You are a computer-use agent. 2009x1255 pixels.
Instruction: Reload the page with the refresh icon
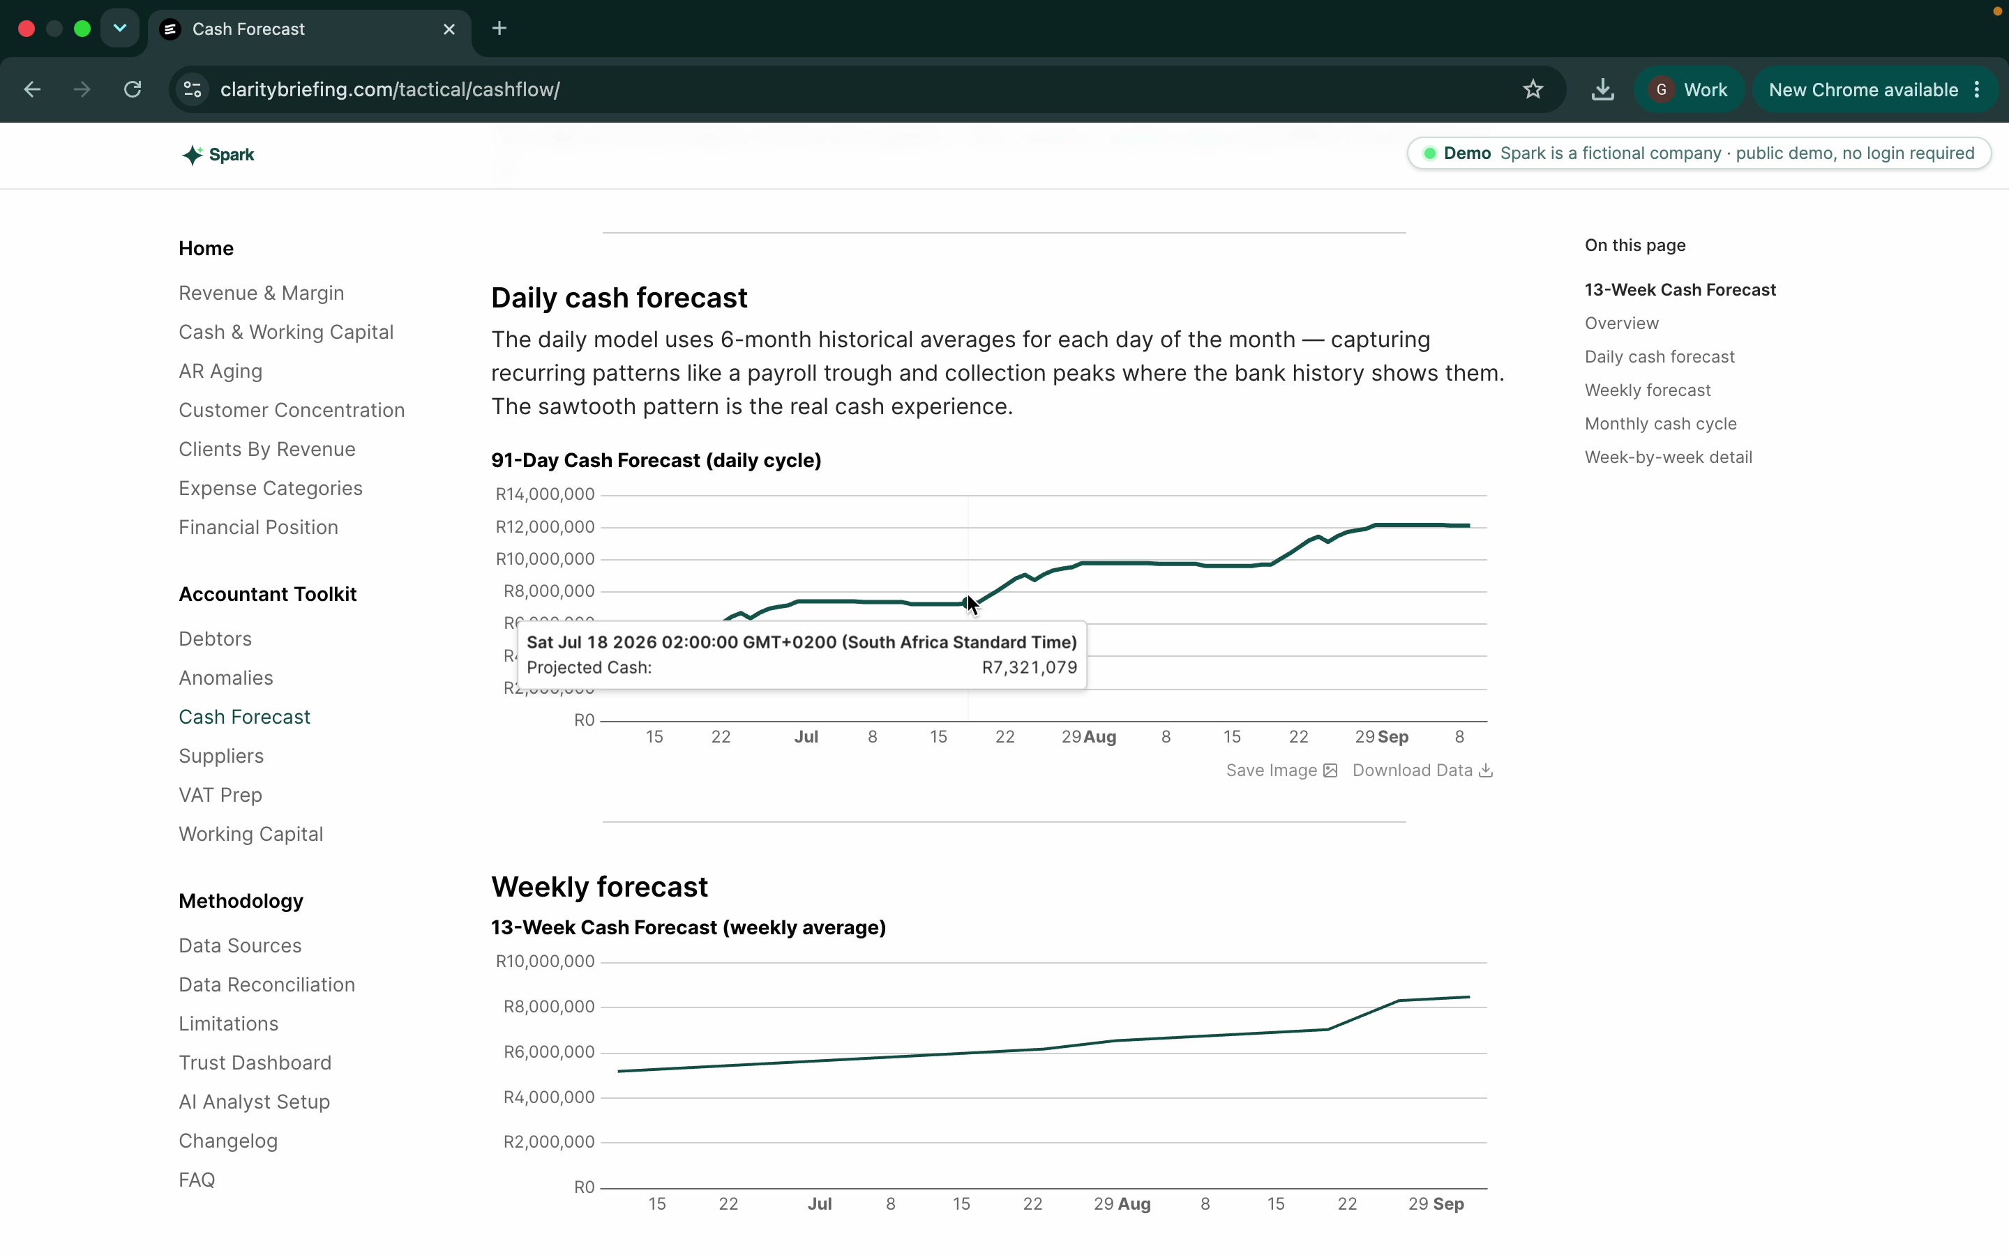pos(132,90)
